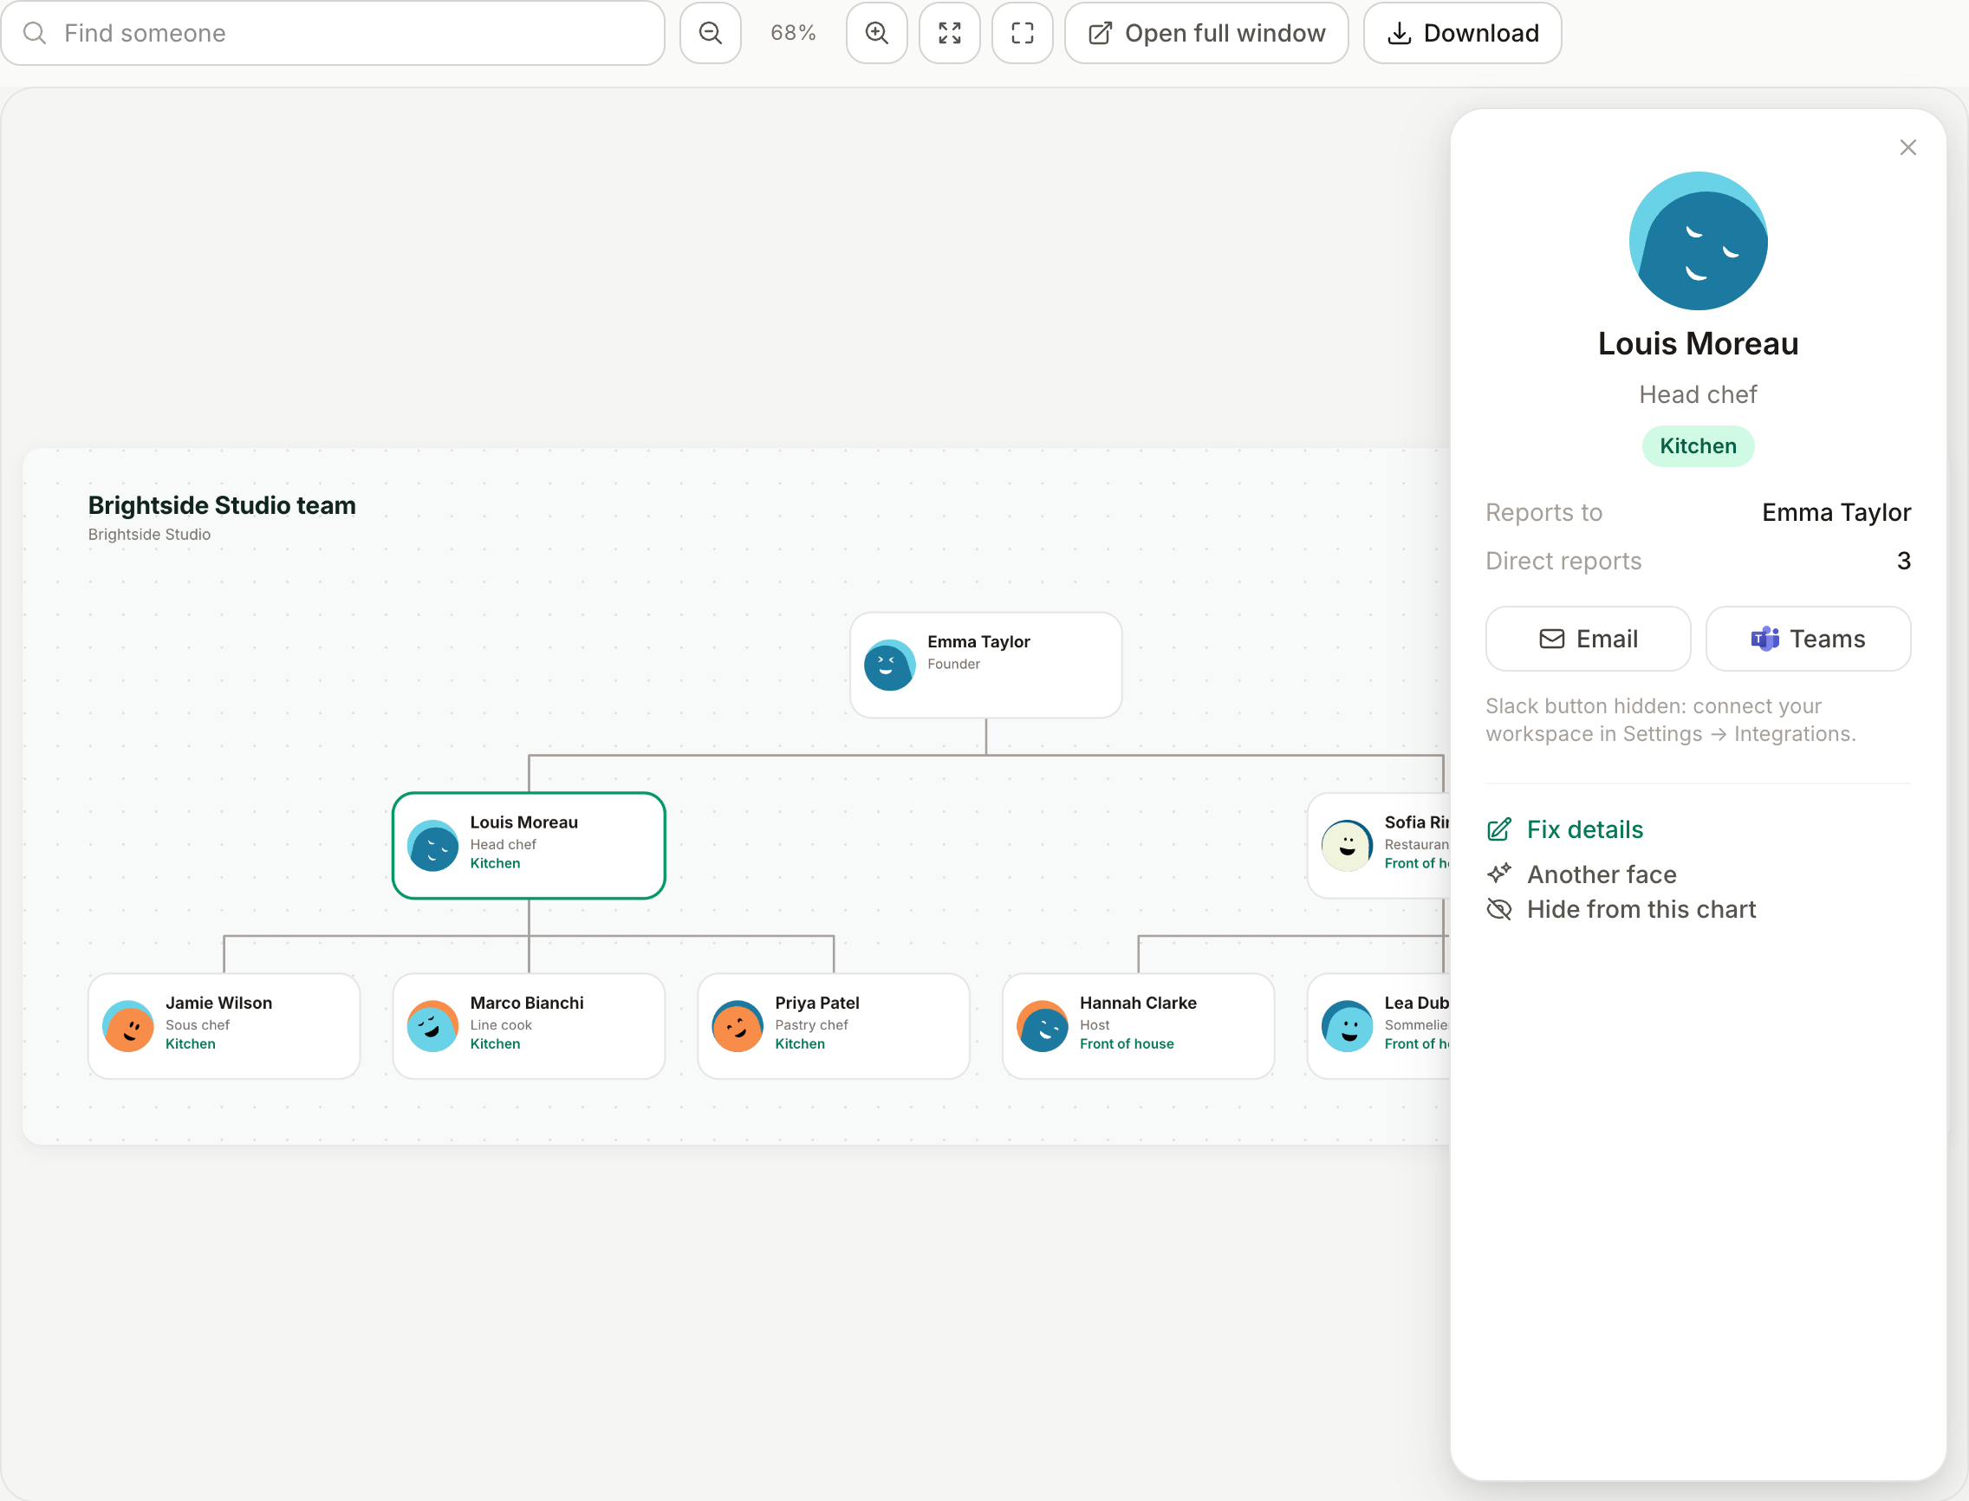Click Jamie Wilson's orange avatar

click(x=127, y=1026)
